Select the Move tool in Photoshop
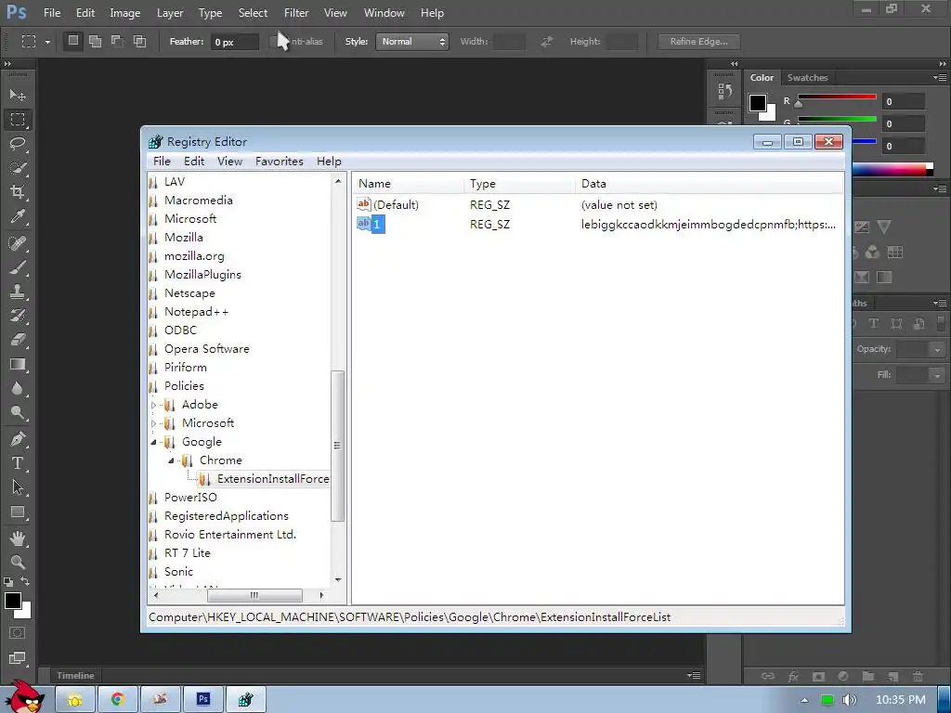 (x=18, y=96)
